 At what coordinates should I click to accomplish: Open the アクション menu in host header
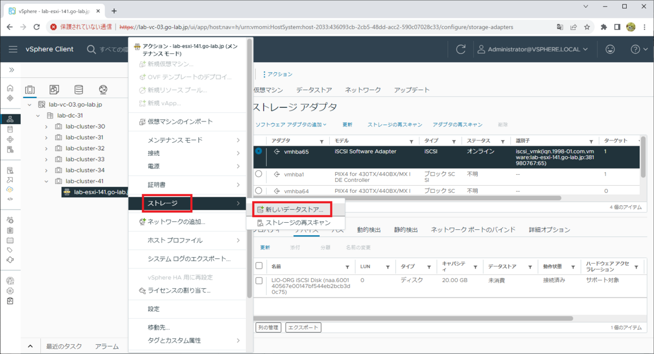tap(277, 74)
